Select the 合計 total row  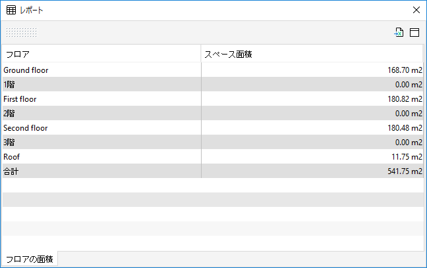point(213,171)
